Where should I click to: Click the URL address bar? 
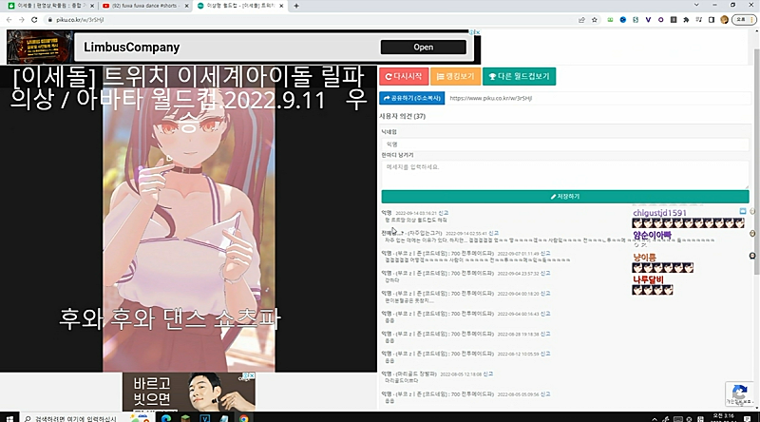tap(311, 20)
